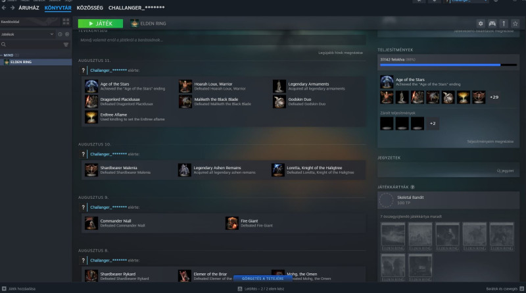The width and height of the screenshot is (526, 293).
Task: Open Challanger profile link under Augusztus 10
Action: point(108,154)
